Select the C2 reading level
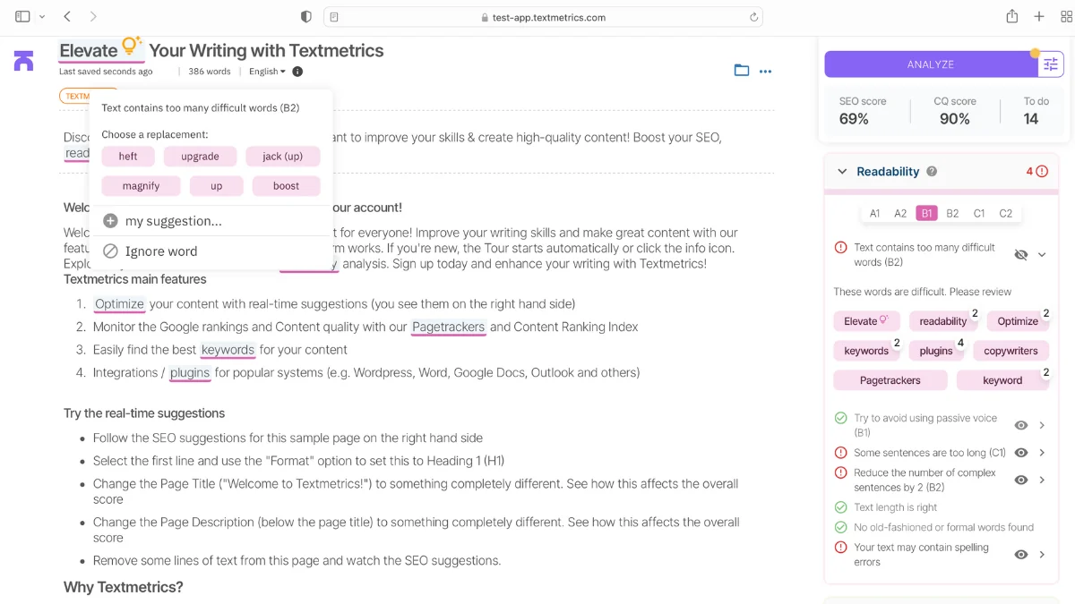The height and width of the screenshot is (604, 1075). click(x=1005, y=213)
